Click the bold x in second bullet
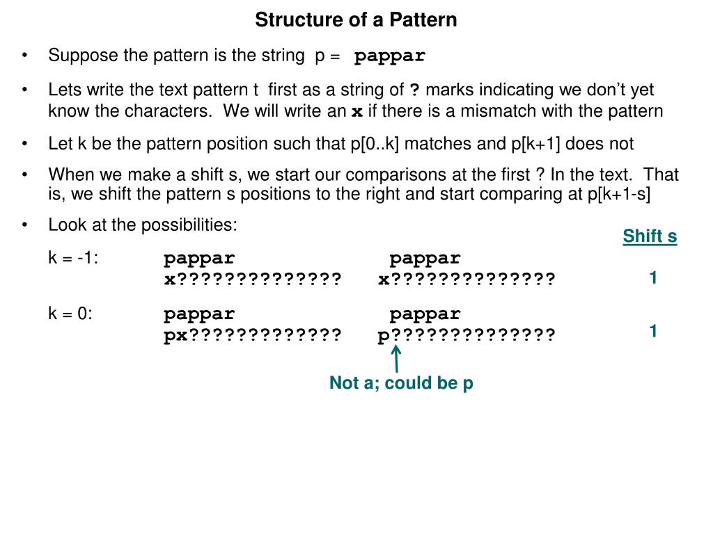The width and height of the screenshot is (713, 534). coord(356,112)
